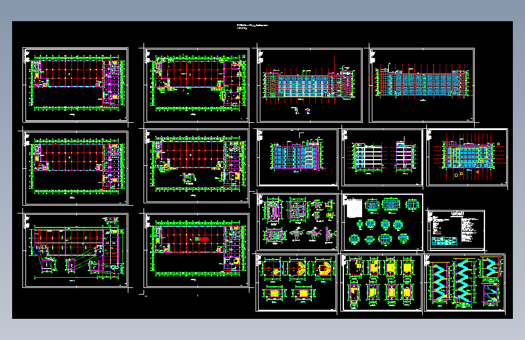Image resolution: width=525 pixels, height=340 pixels.
Task: Select the long front elevation with blue windows
Action: pyautogui.click(x=309, y=85)
